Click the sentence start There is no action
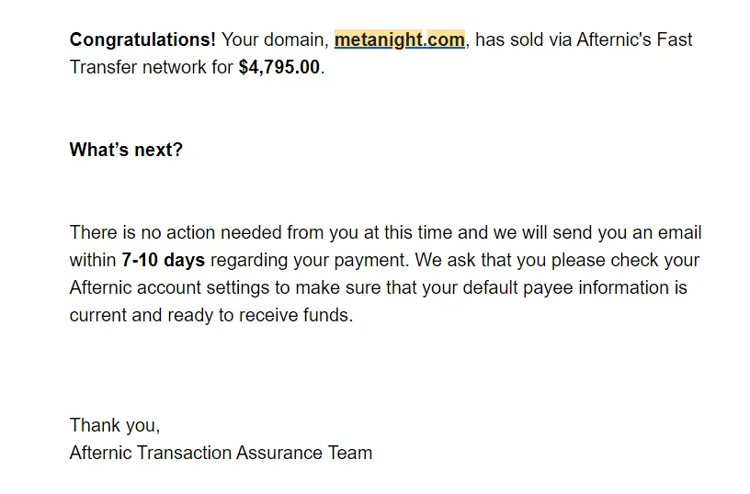This screenshot has width=750, height=494. [x=142, y=232]
